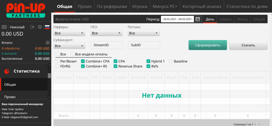This screenshot has width=272, height=126.
Task: Uncheck Hybrid 1 checkbox
Action: tap(148, 61)
